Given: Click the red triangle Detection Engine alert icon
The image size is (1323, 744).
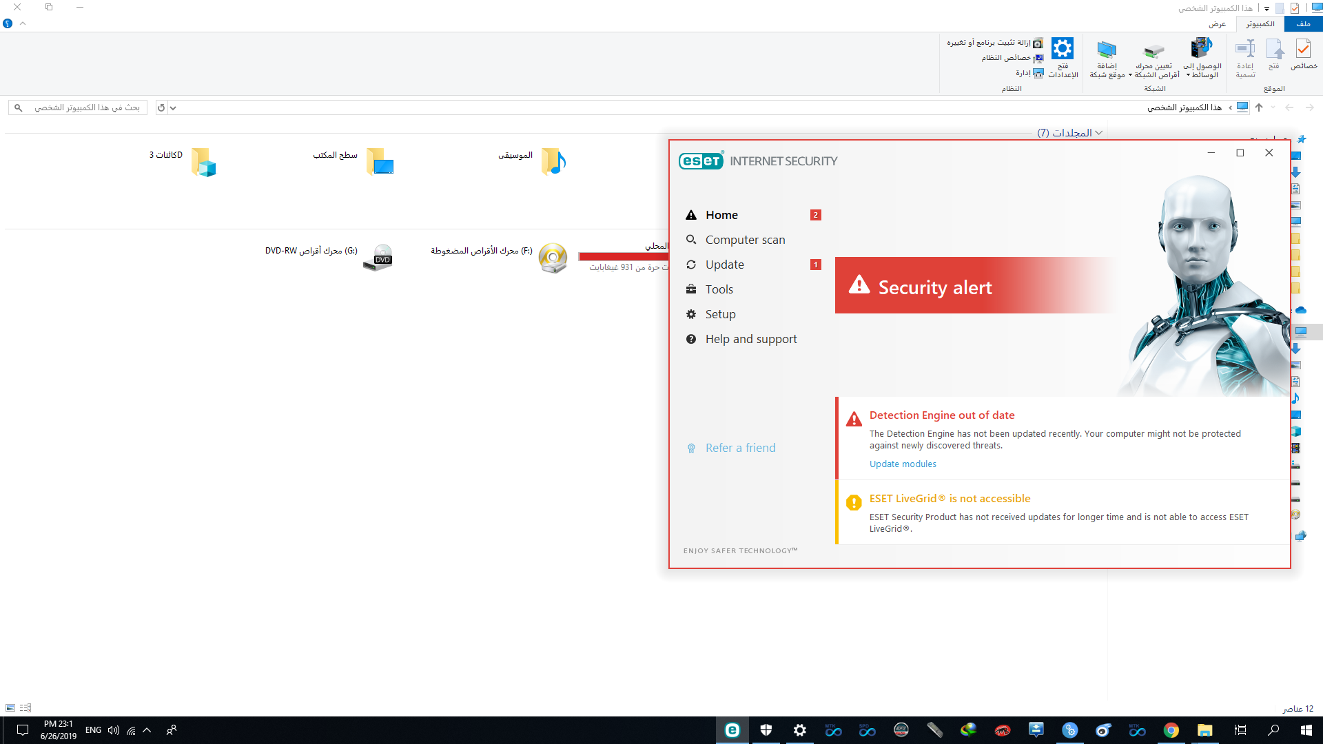Looking at the screenshot, I should click(x=854, y=419).
